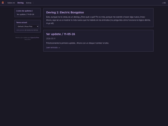Open the preview of all themes link
Screen dimensions: 168x126
point(27,30)
